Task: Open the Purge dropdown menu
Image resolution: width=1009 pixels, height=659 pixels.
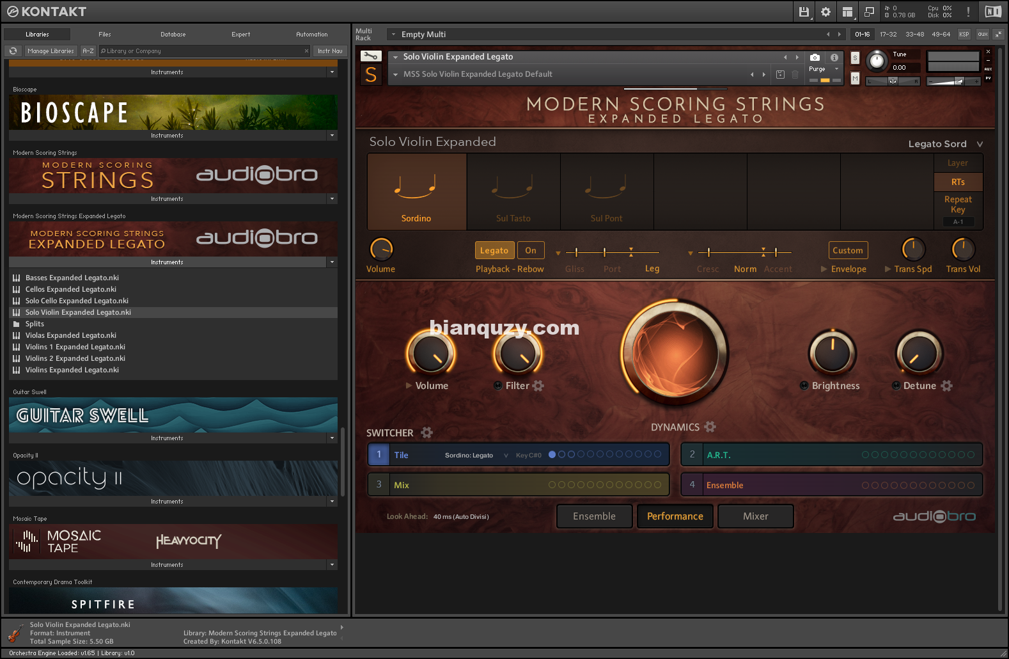Action: [x=824, y=68]
